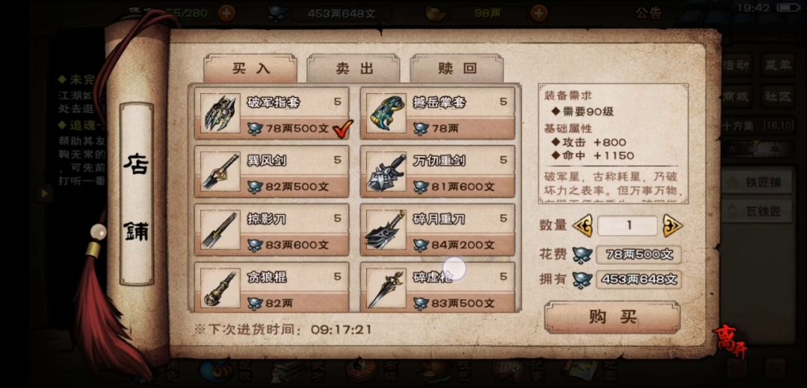The width and height of the screenshot is (807, 388).
Task: Select the 贪狼棍 staff icon
Action: (220, 288)
